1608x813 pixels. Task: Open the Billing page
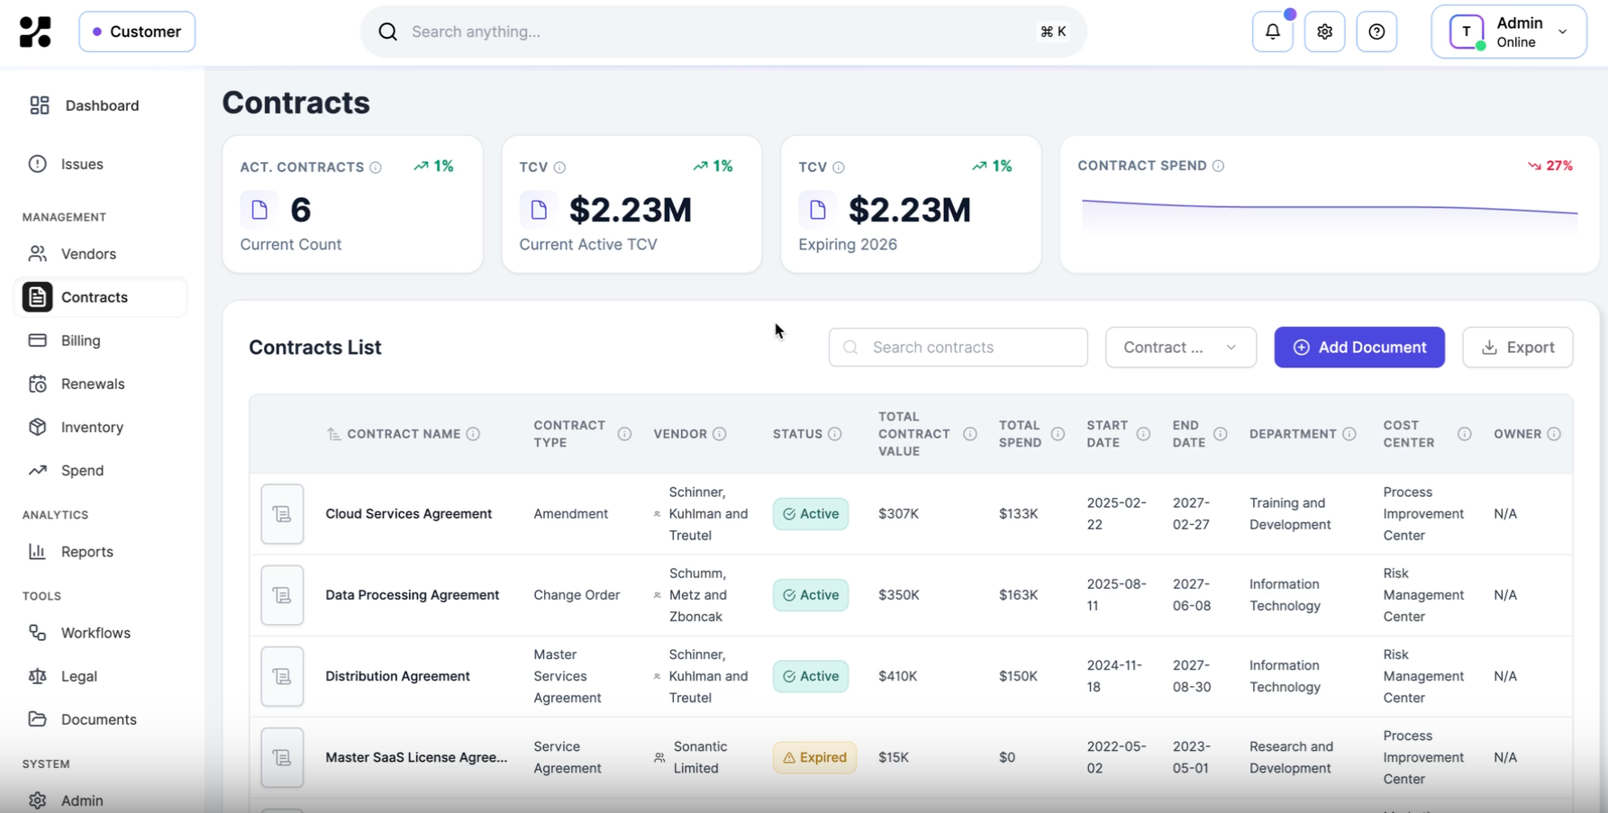pyautogui.click(x=80, y=340)
